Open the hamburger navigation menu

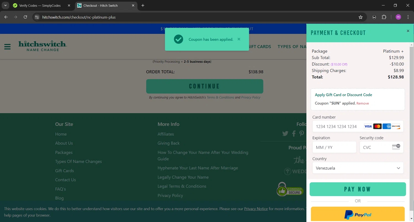click(7, 47)
